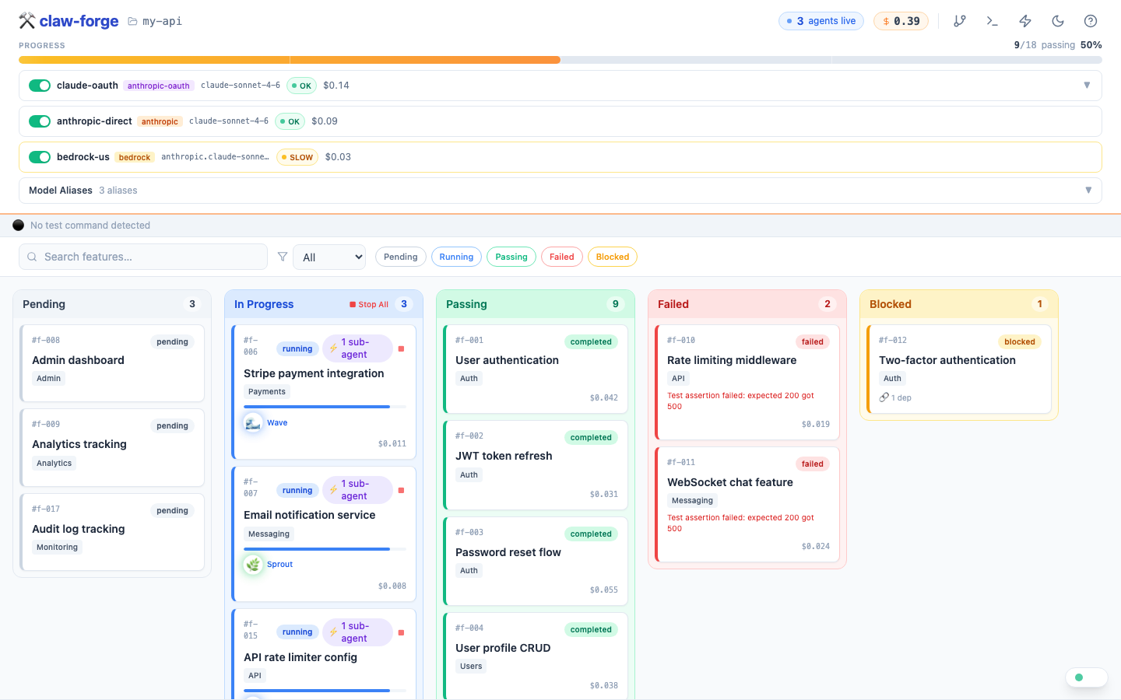This screenshot has width=1121, height=700.
Task: Stop the Email notification service task
Action: pyautogui.click(x=401, y=490)
